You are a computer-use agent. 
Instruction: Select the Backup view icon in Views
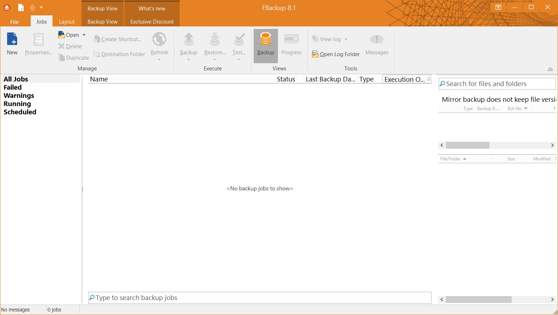click(265, 39)
